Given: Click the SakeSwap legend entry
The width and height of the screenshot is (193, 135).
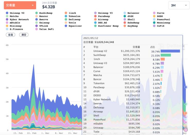Looking at the screenshot, I should [131, 23].
